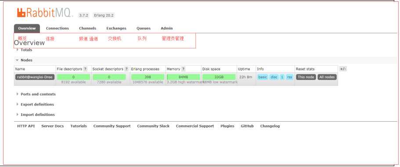Screen dimensions: 400x167
Task: Reset stats for This node
Action: point(306,77)
